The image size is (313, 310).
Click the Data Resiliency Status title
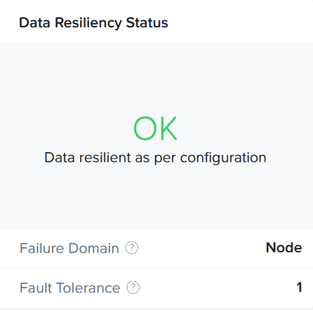pos(94,23)
